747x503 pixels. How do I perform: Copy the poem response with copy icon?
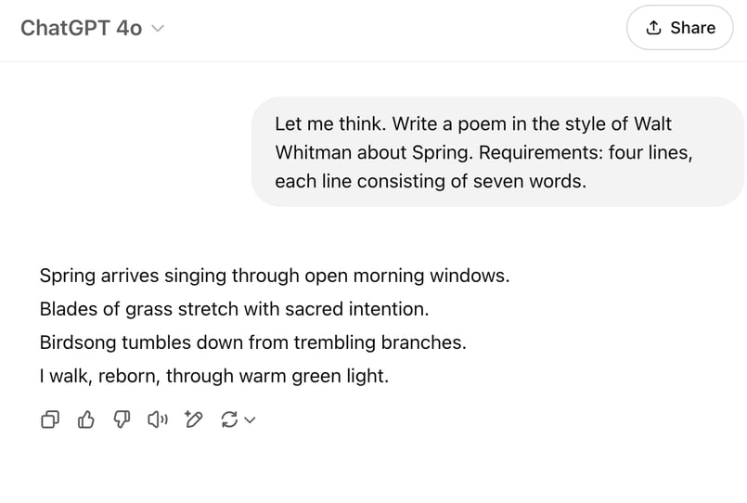click(x=50, y=419)
